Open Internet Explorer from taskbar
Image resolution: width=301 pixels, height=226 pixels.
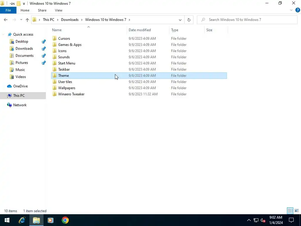22,220
